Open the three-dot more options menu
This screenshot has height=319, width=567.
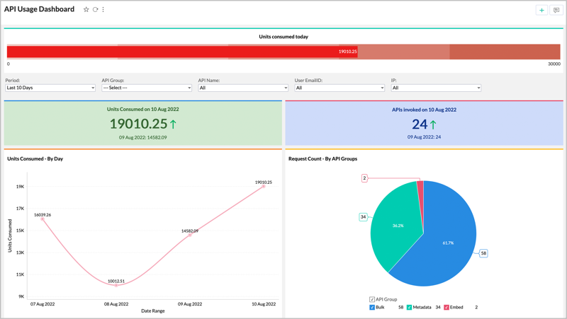click(103, 10)
